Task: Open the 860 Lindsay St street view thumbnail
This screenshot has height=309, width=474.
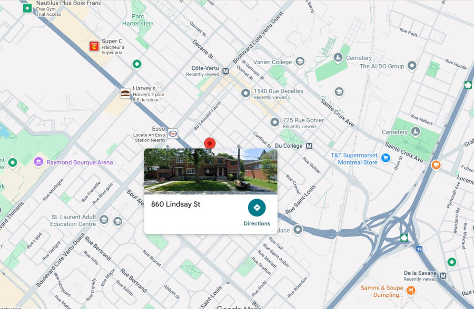Action: 211,171
